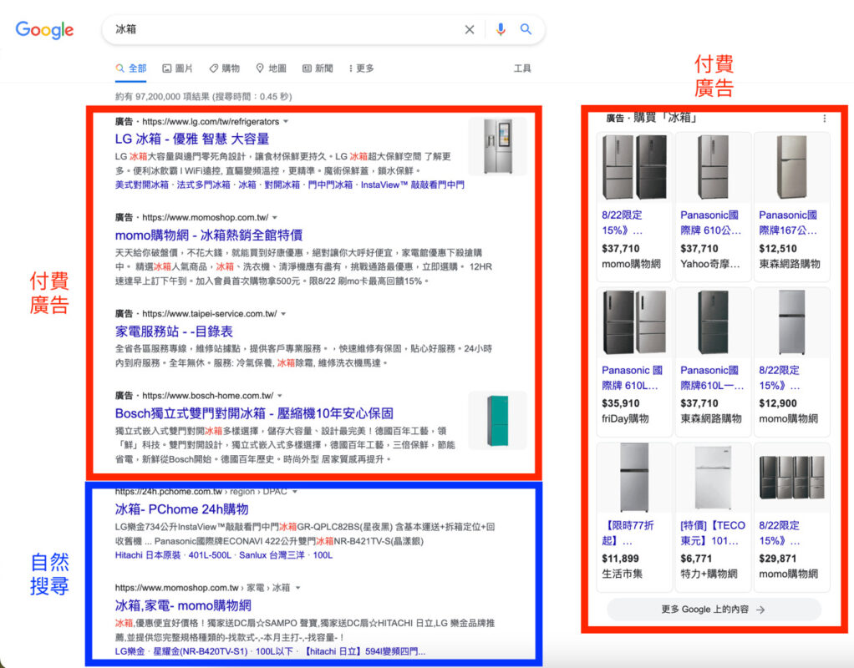Open the $29,871 momo購物網 product card
The image size is (854, 668).
pos(792,517)
